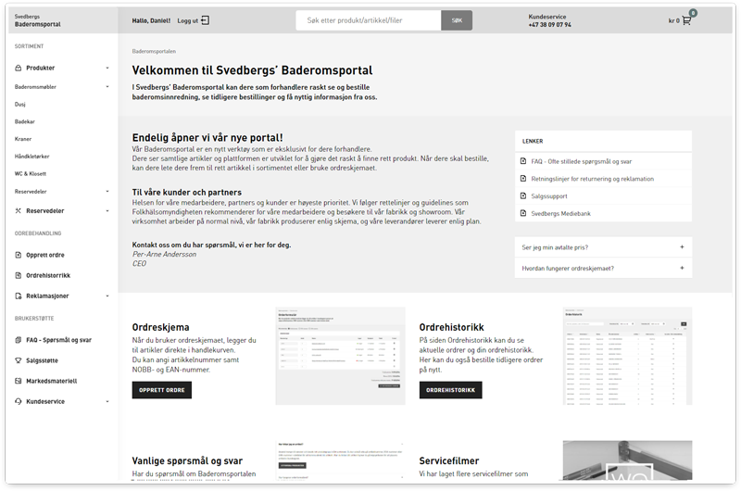741x491 pixels.
Task: Click the cart item count badge
Action: coord(693,13)
